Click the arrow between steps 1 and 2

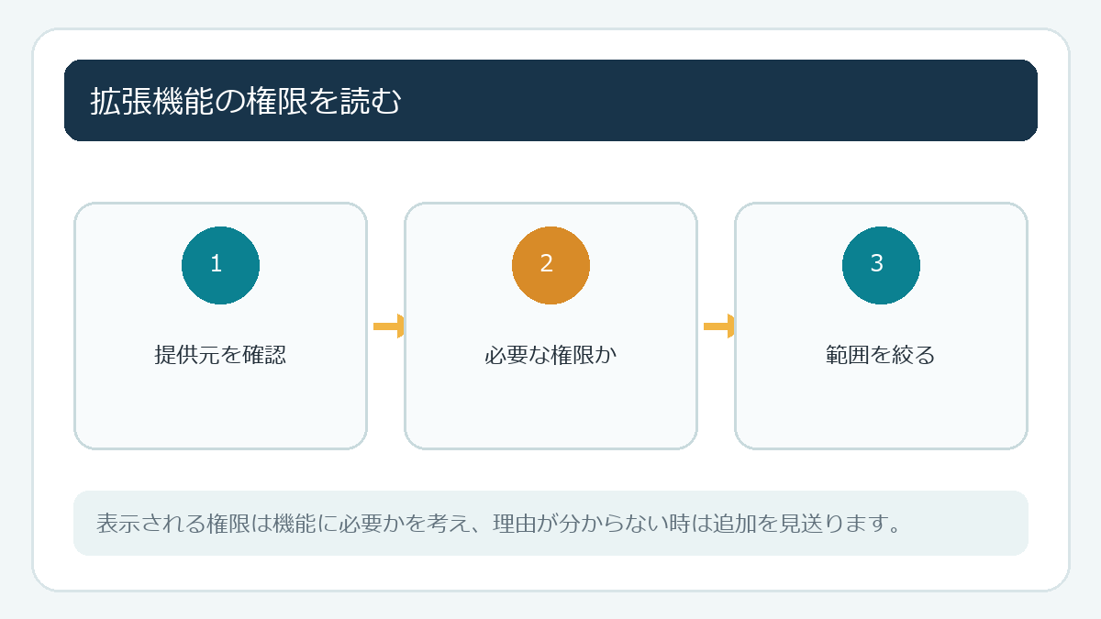(x=389, y=326)
